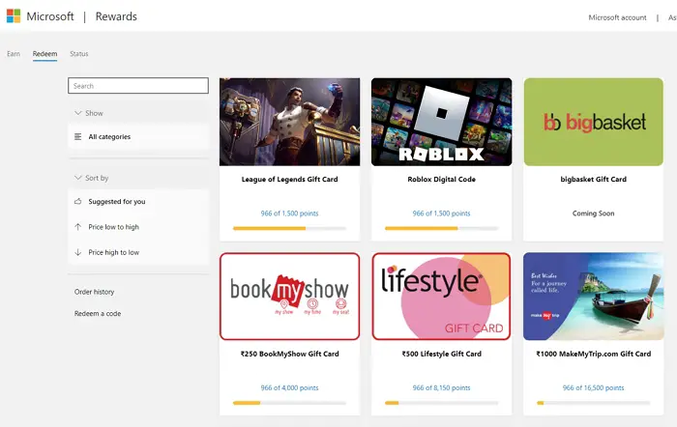Click League of Legends points progress bar

[290, 229]
